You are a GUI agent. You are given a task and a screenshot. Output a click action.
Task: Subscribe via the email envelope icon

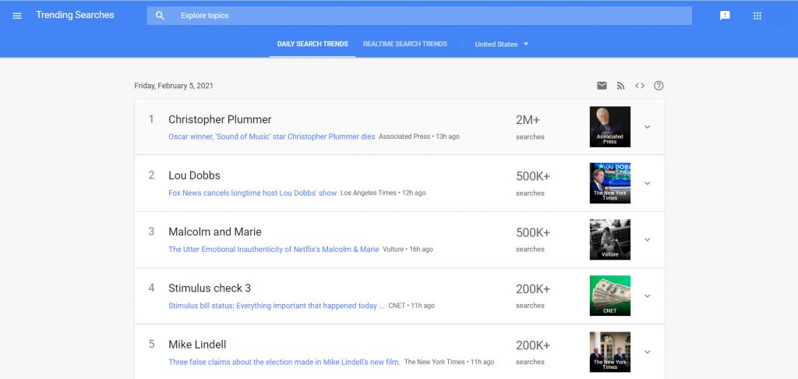tap(602, 86)
